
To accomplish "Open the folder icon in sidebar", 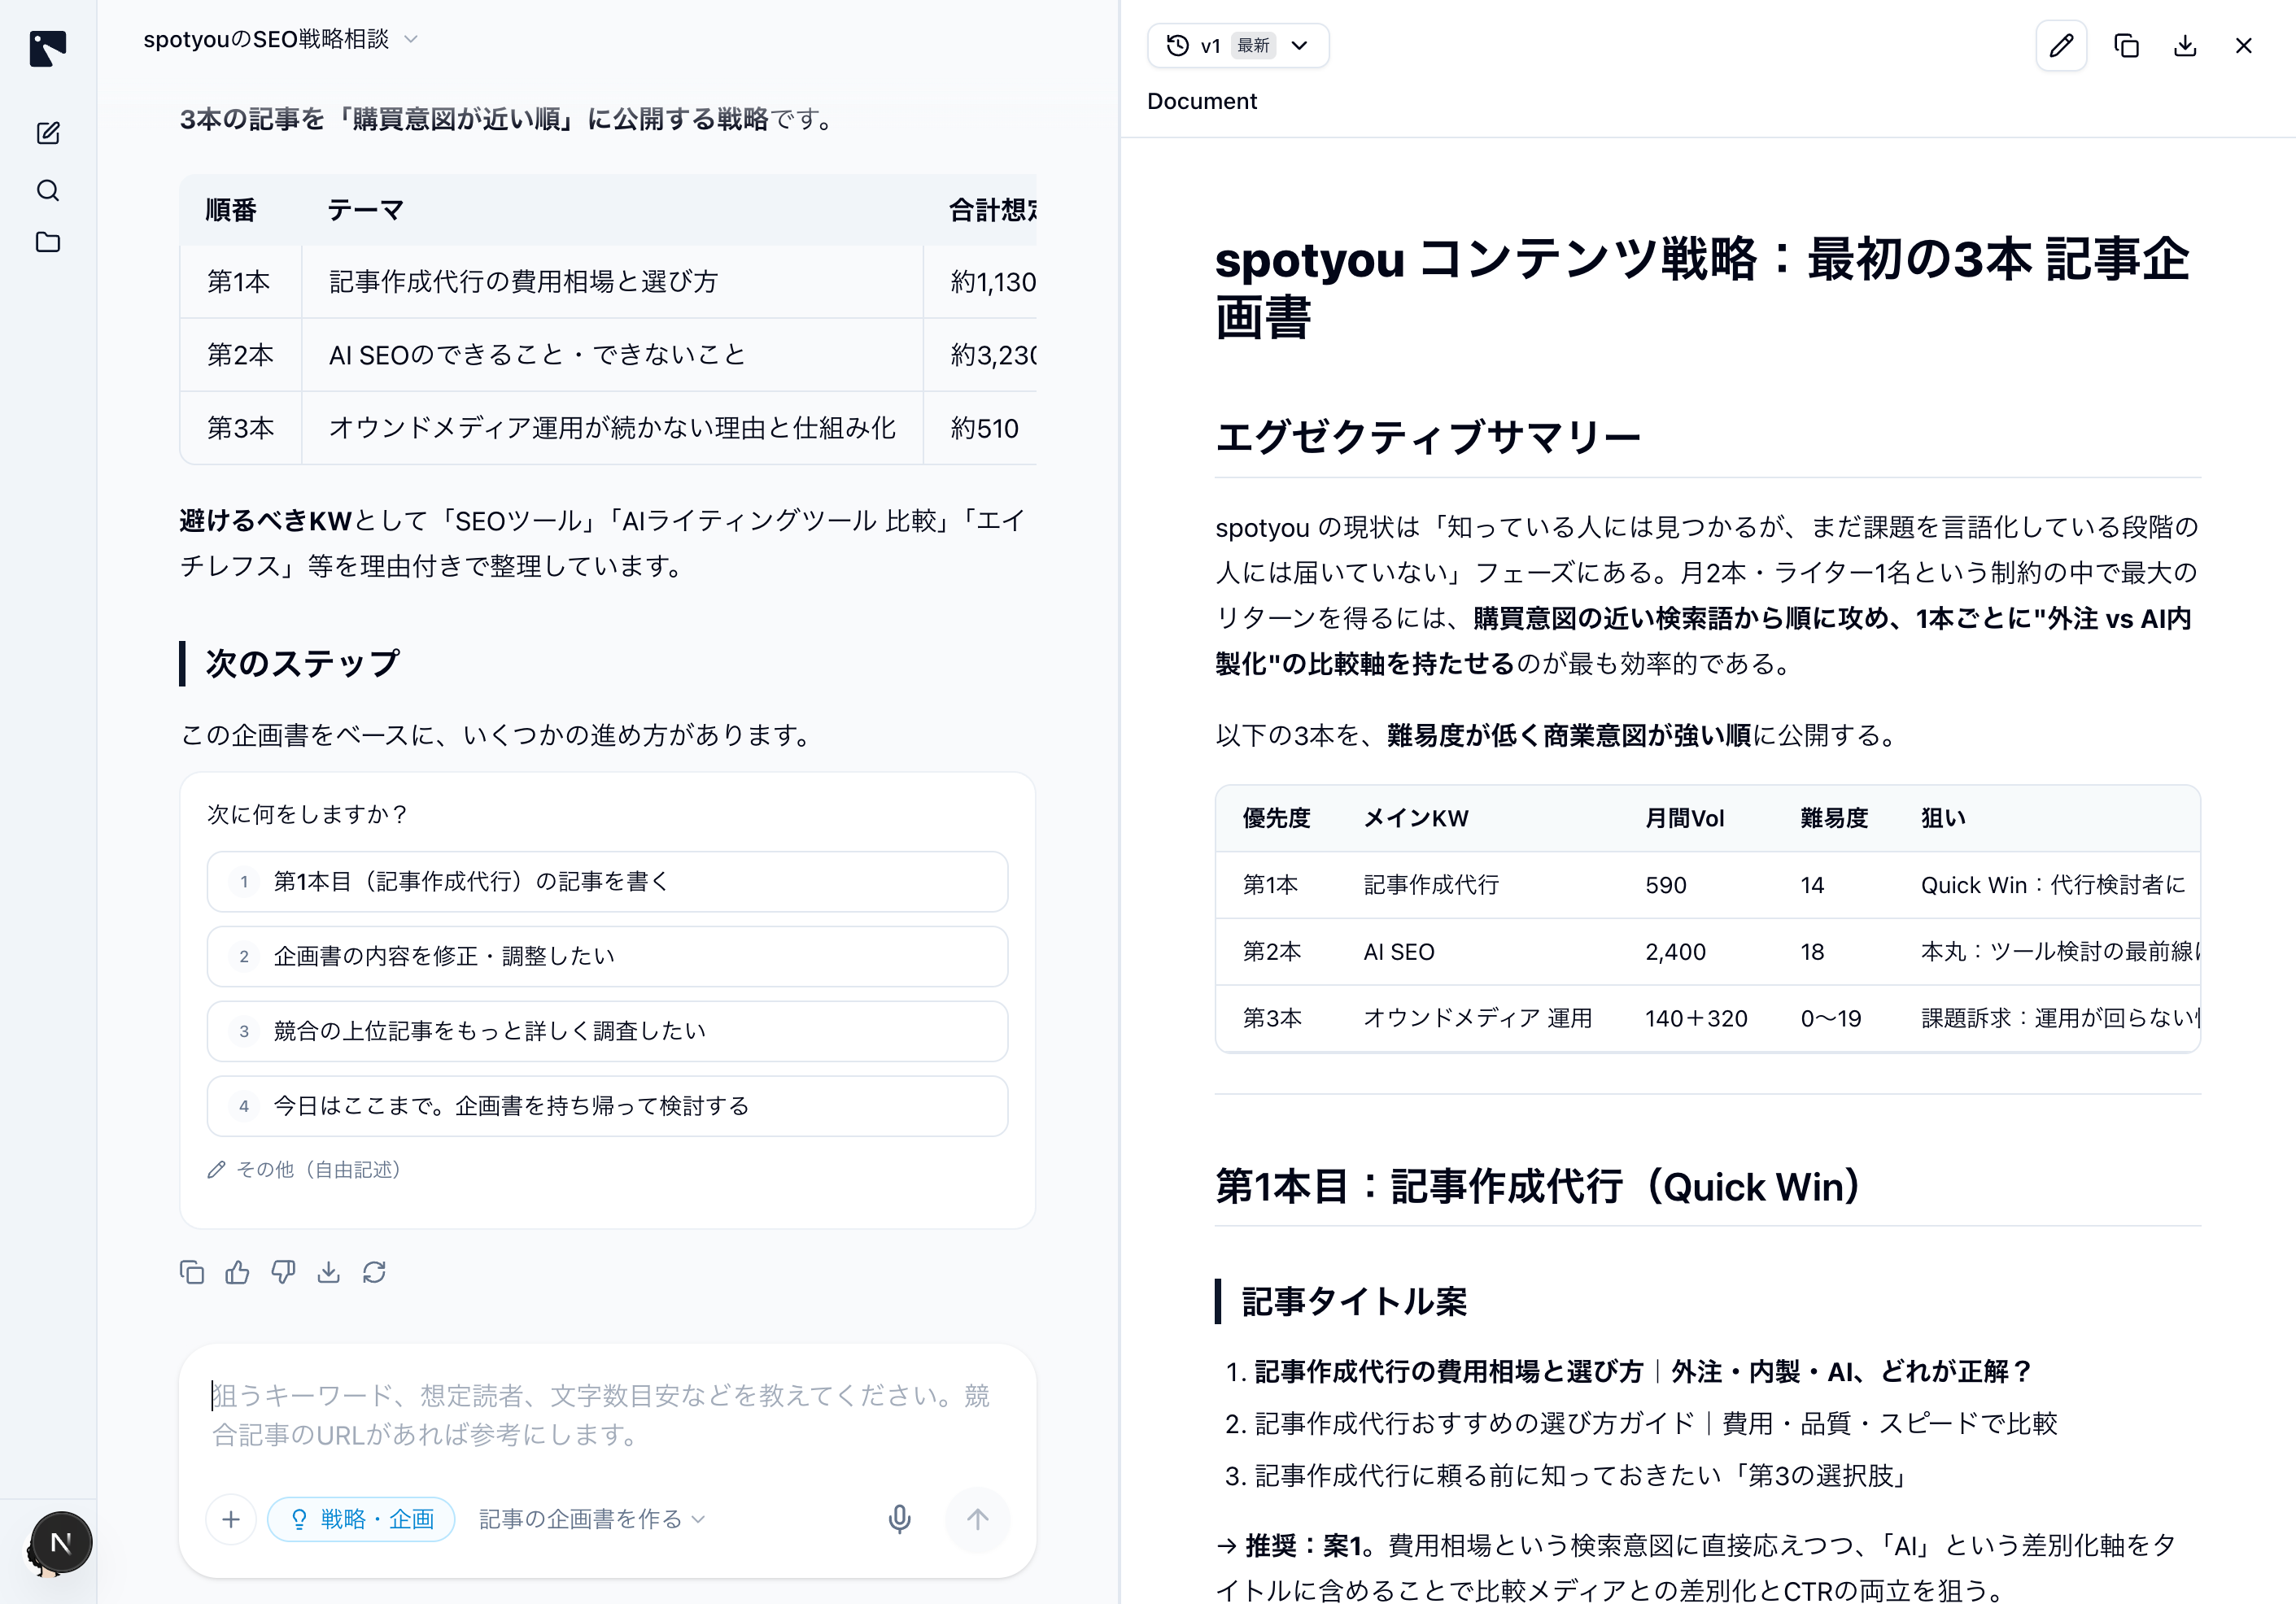I will click(x=48, y=242).
